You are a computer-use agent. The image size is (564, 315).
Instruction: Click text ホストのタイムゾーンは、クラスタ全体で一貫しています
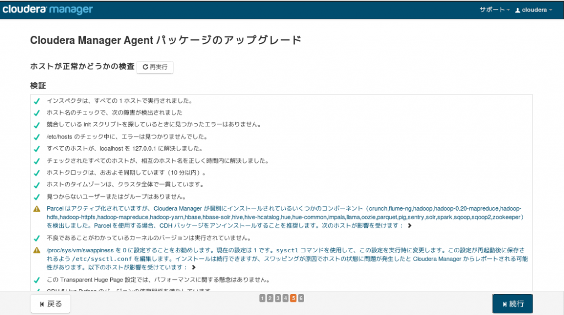(126, 184)
